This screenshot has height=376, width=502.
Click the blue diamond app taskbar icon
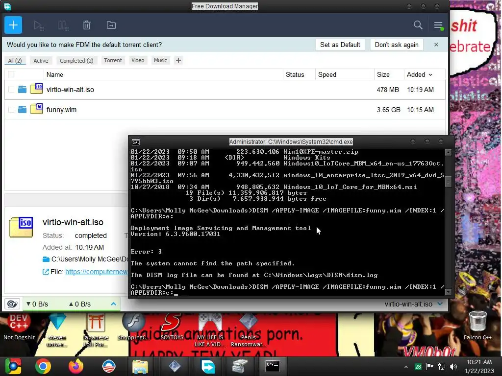coord(175,366)
